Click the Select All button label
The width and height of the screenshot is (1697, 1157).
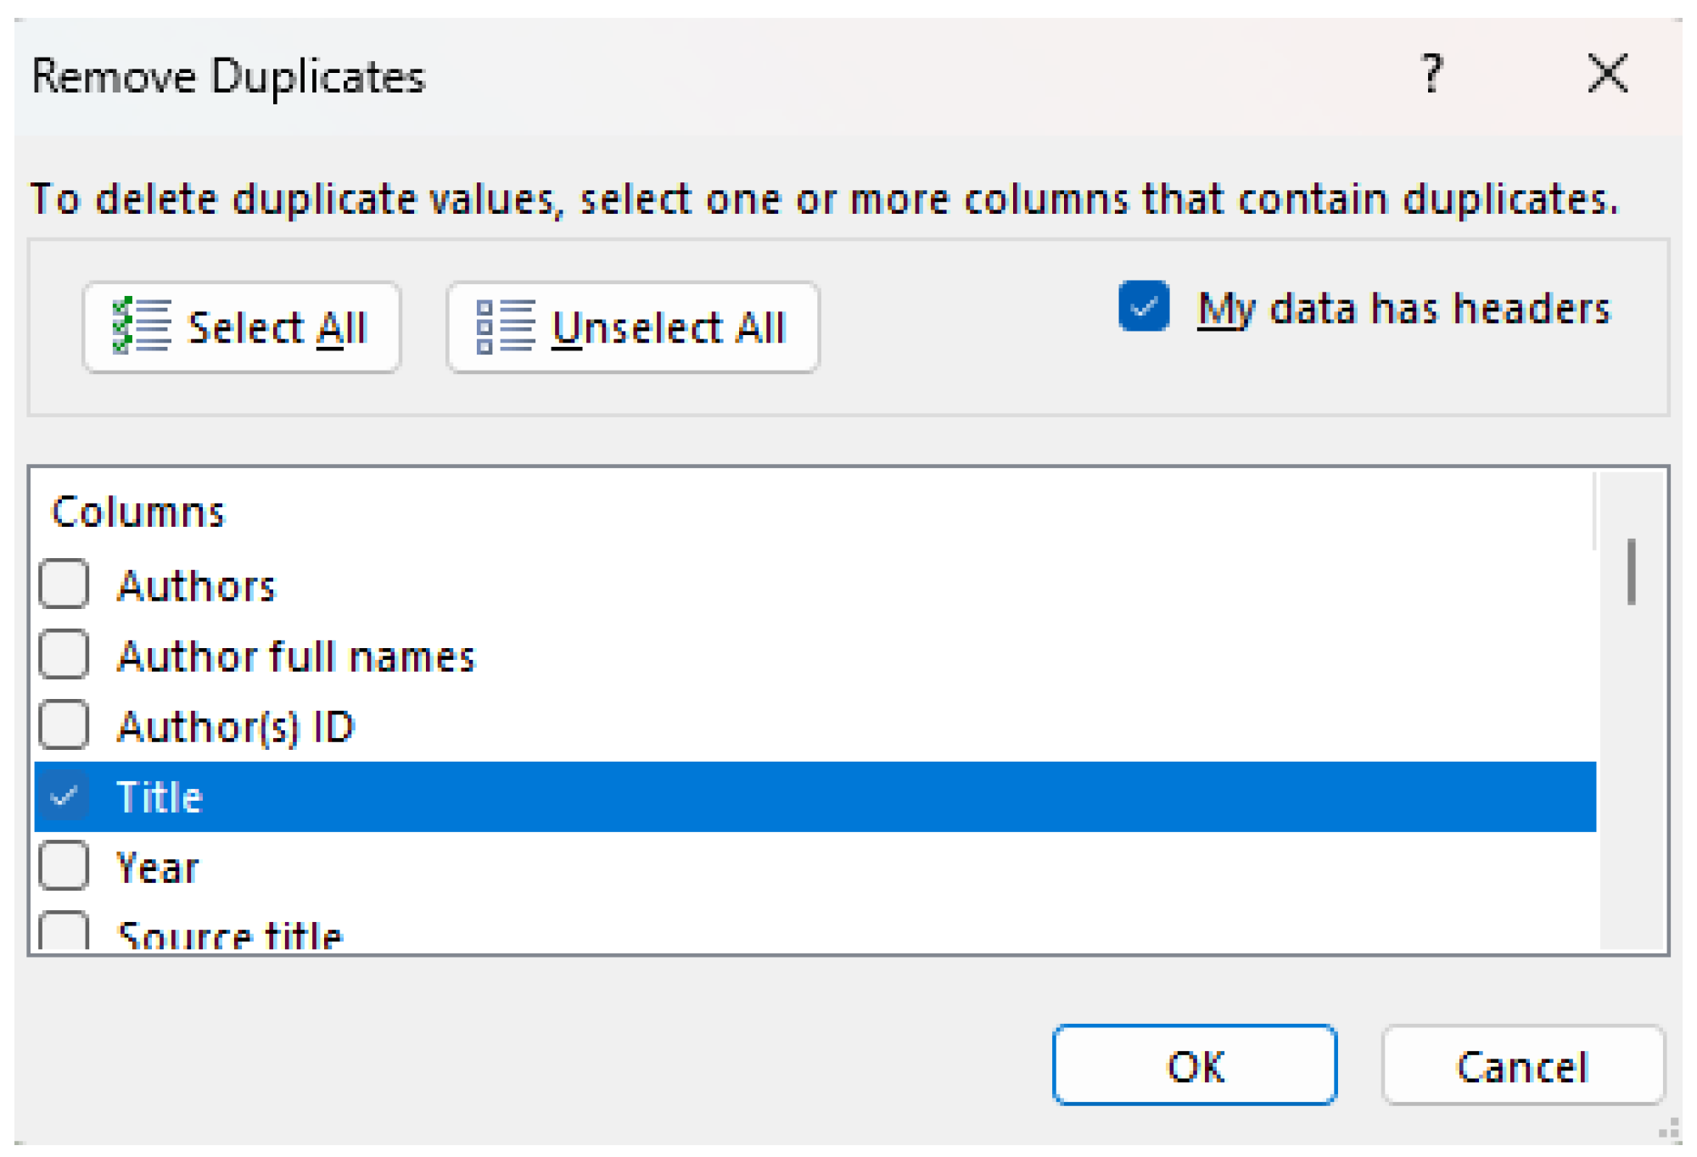click(x=277, y=328)
